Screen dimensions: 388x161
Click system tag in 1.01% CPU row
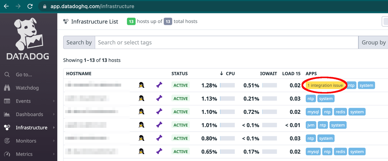pos(338,125)
